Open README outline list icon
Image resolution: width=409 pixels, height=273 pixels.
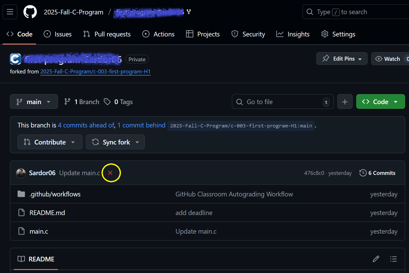[x=393, y=259]
